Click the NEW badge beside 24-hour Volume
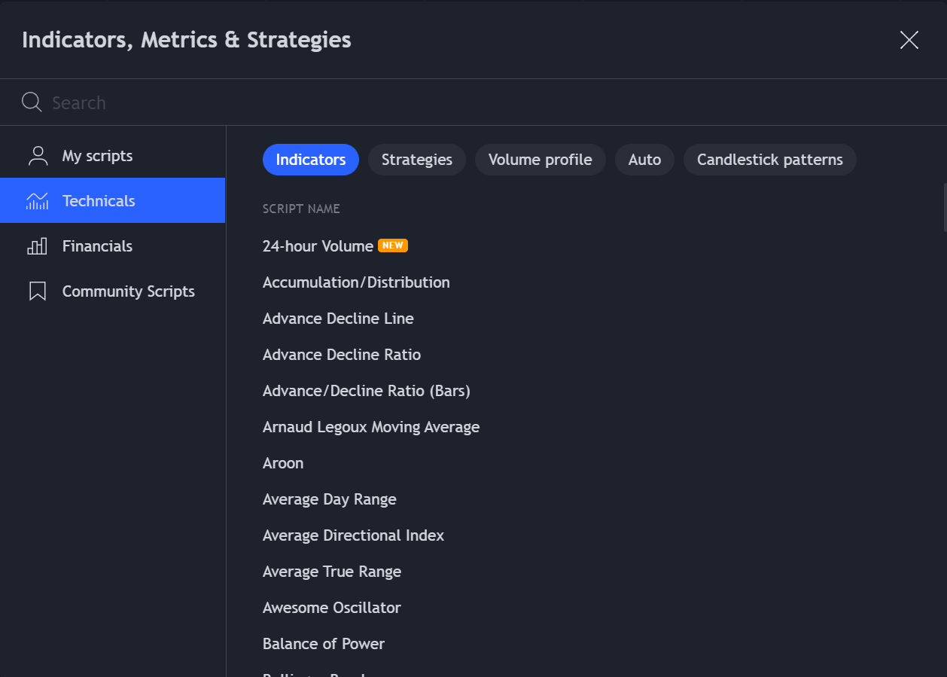Screen dimensions: 947x677 (392, 245)
